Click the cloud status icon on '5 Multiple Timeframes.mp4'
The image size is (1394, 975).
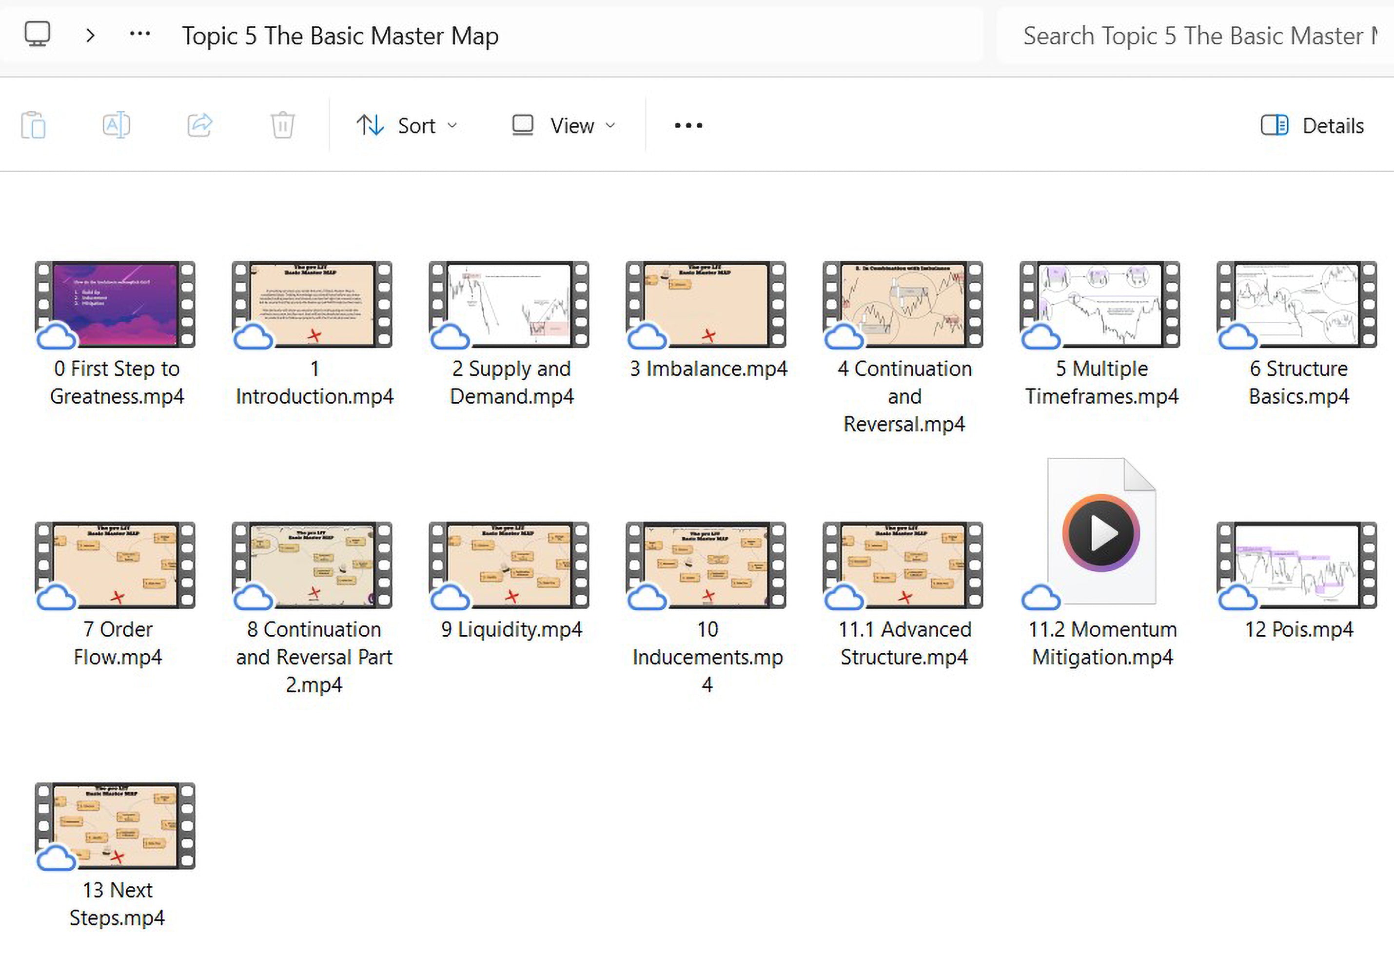(1041, 336)
